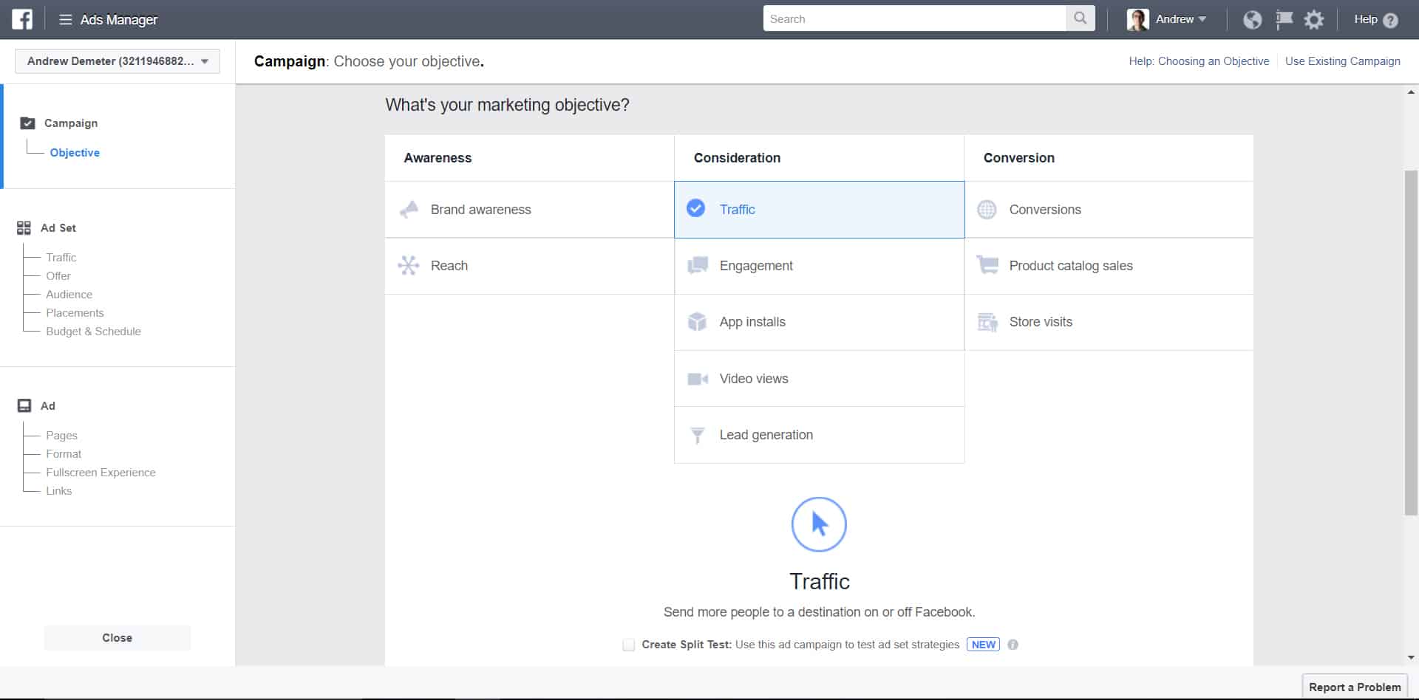Select the Store visits objective
1419x700 pixels.
tap(1109, 322)
